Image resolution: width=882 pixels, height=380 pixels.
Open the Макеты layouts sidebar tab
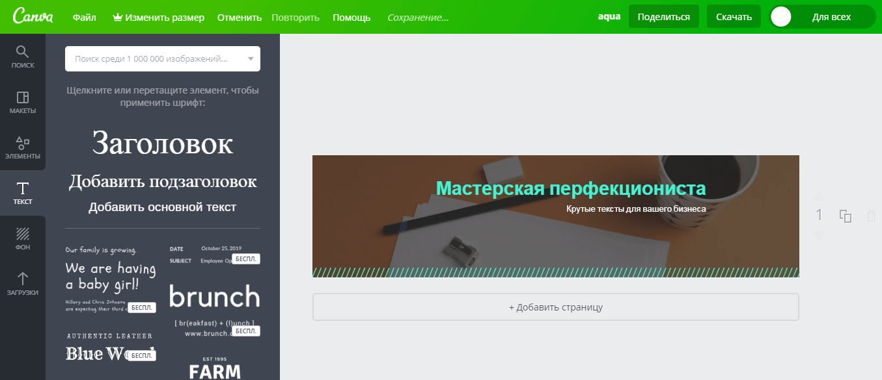pyautogui.click(x=23, y=102)
